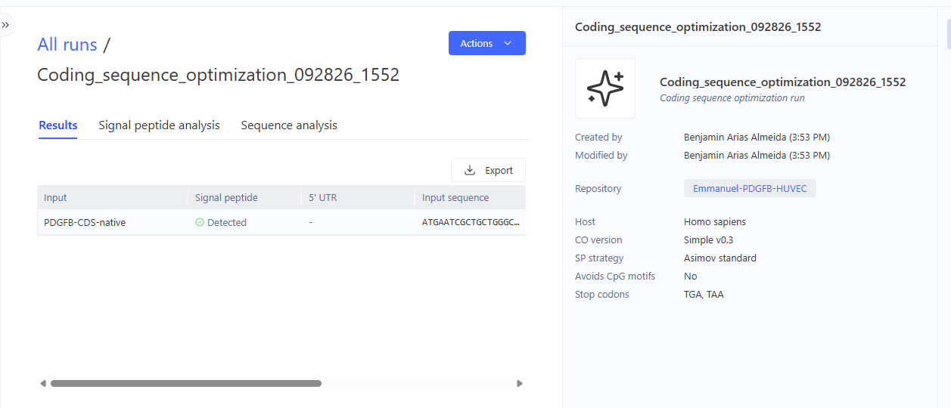Screen dimensions: 951x408
Task: Click the scrollbar right arrow
Action: 520,384
